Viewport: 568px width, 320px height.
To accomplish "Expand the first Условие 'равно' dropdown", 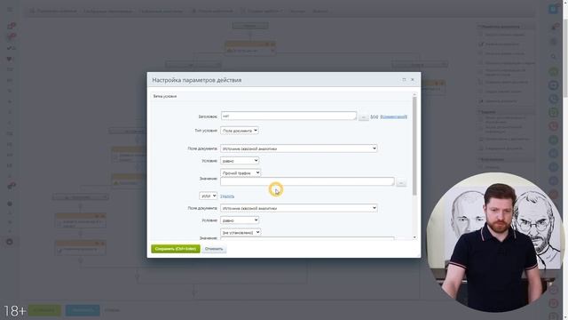I will click(240, 160).
